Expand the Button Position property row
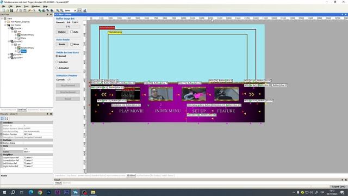The width and height of the screenshot is (348, 196). click(x=2, y=134)
